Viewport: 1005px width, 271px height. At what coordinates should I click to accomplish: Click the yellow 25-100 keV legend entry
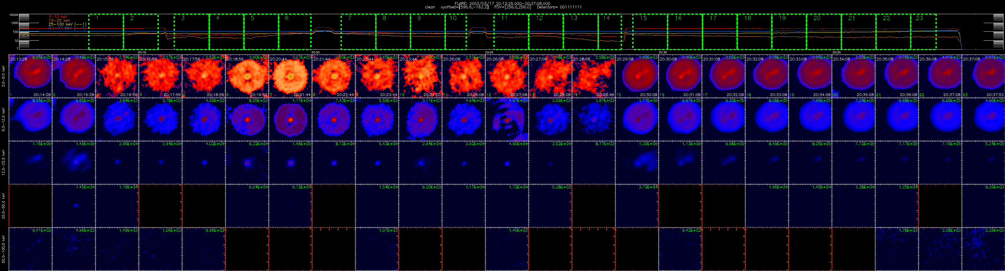coord(68,24)
